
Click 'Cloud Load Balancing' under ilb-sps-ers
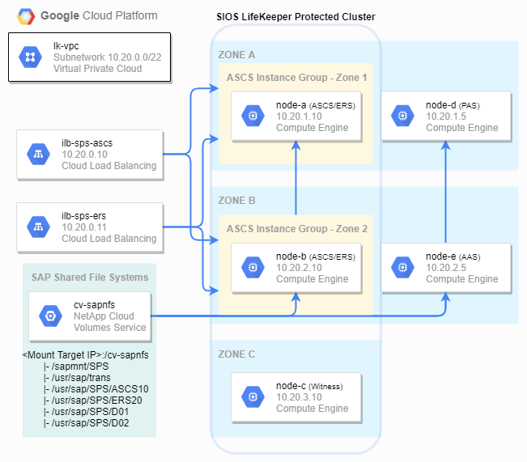pos(109,239)
